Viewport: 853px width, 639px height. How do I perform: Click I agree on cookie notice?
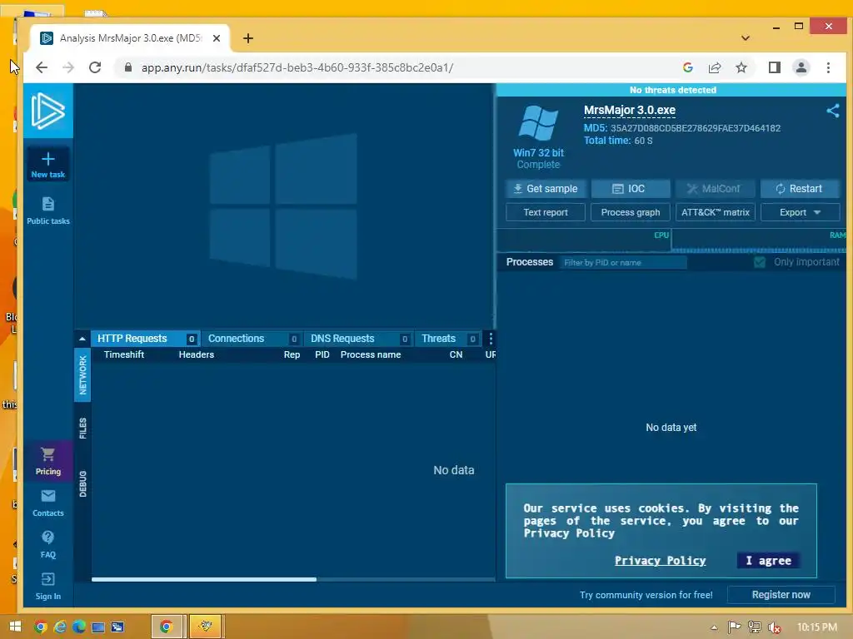(x=768, y=561)
